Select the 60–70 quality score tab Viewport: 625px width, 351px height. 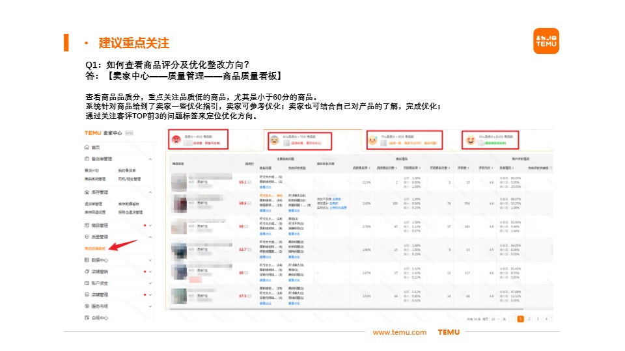pyautogui.click(x=299, y=141)
